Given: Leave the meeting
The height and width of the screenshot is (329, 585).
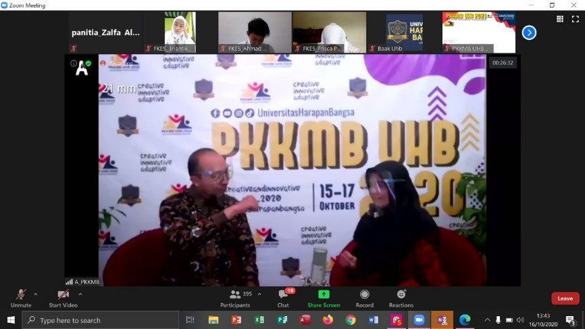Looking at the screenshot, I should pos(565,298).
